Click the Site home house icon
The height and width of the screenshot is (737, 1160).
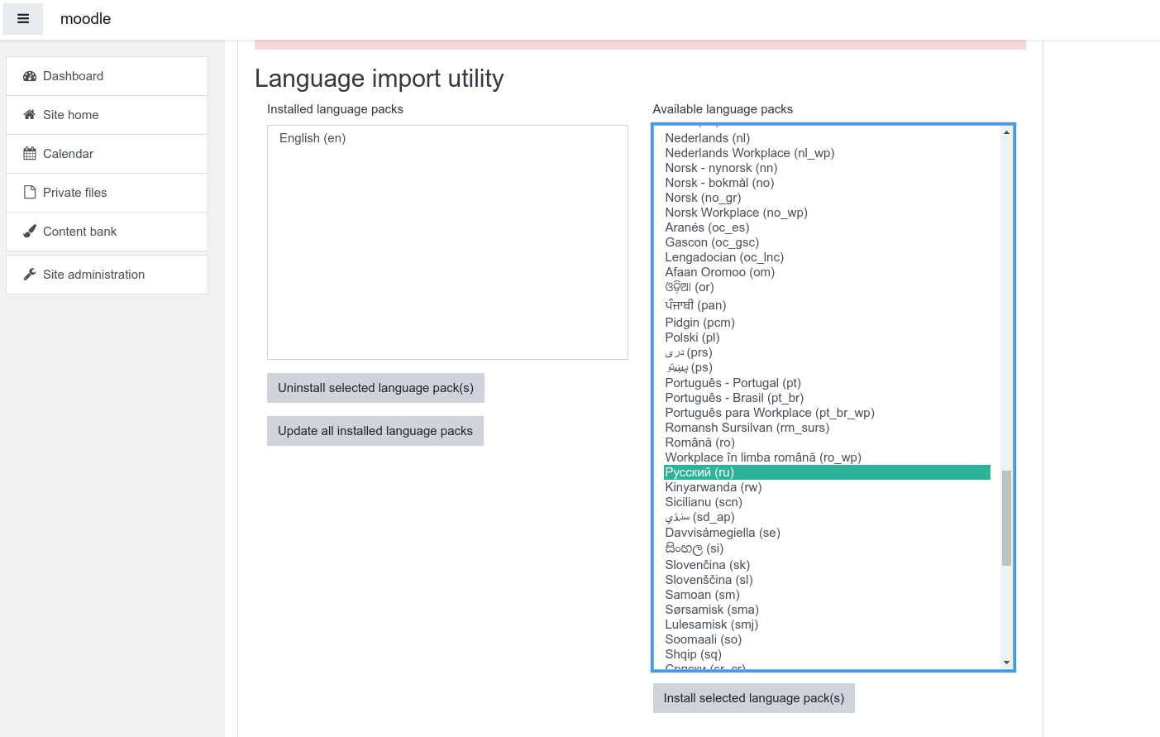(30, 115)
